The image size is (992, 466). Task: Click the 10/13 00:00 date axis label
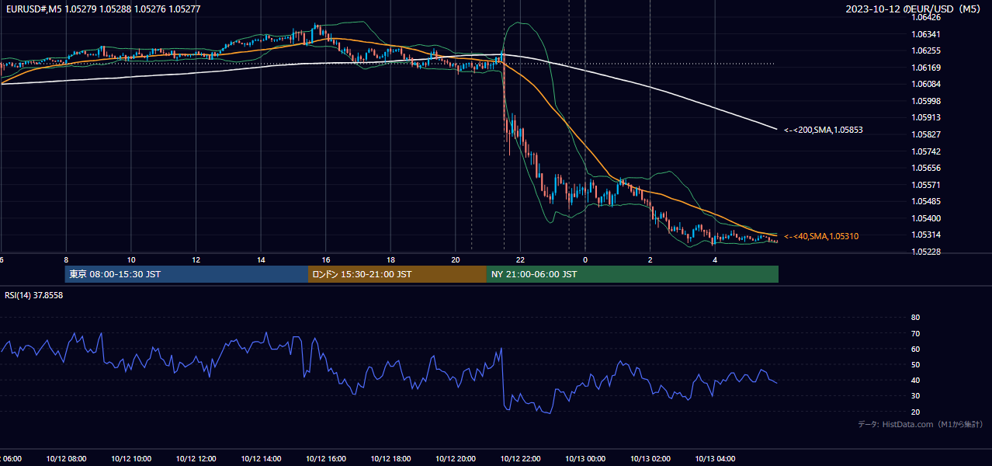point(585,459)
